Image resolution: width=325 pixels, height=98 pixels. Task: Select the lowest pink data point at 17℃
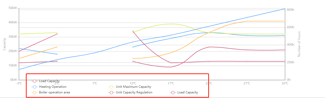171,67
